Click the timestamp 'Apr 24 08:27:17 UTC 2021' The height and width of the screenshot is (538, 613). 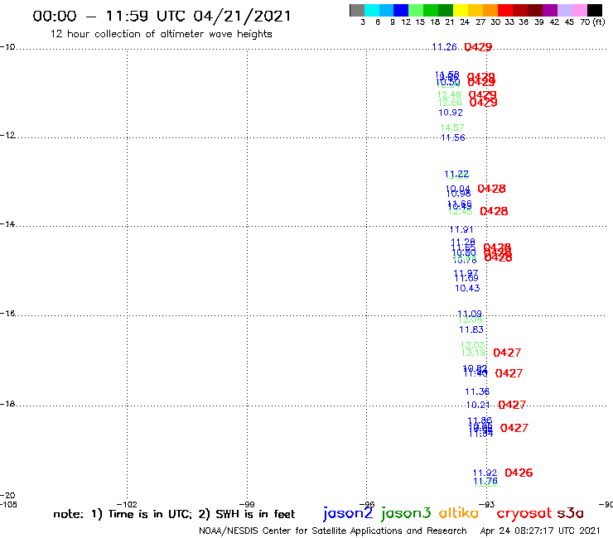coord(540,531)
